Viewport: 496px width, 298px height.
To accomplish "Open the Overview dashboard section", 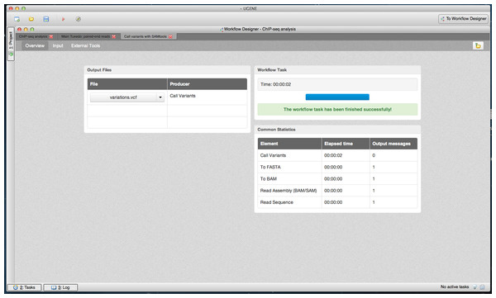I will click(35, 46).
